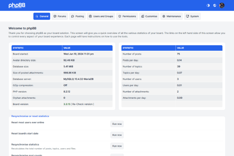Run now for Resynchronise statistics

coord(117,146)
